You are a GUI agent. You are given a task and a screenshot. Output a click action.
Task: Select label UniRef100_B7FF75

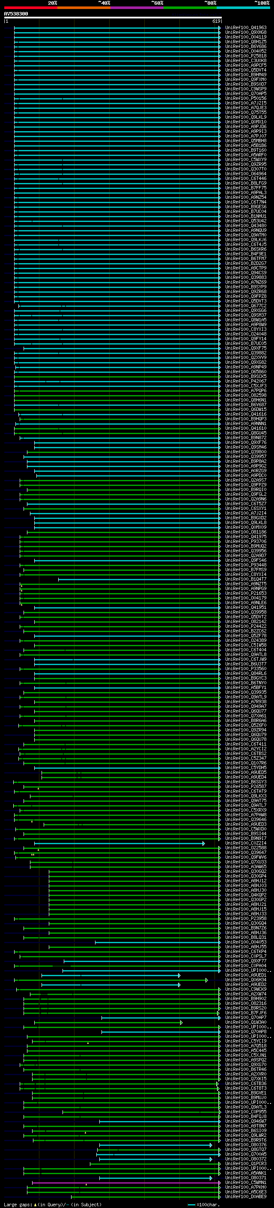246,188
